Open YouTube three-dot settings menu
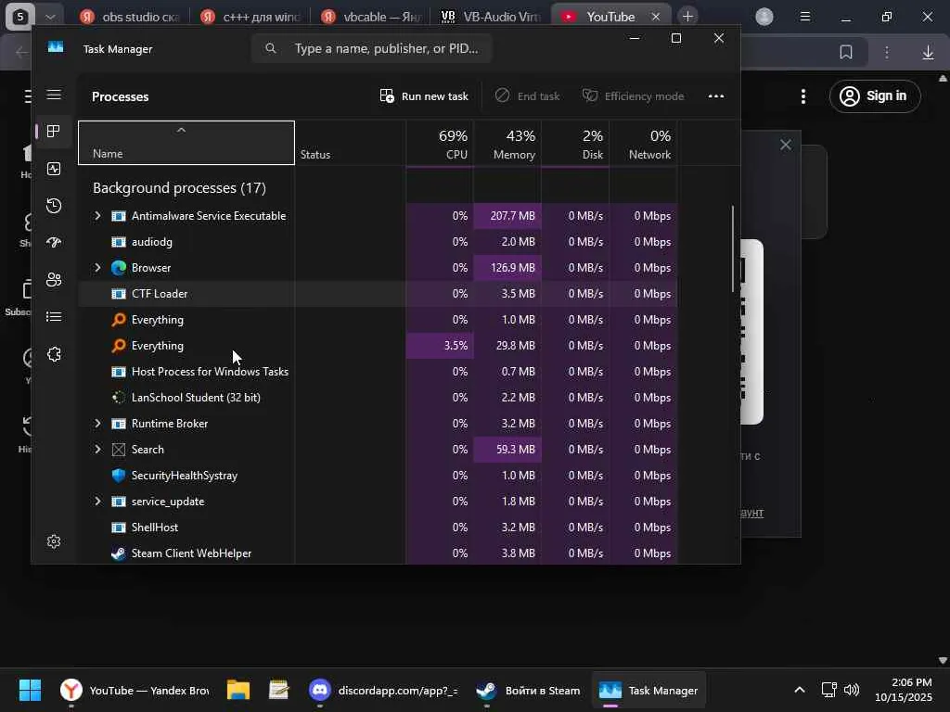The height and width of the screenshot is (712, 950). pyautogui.click(x=803, y=96)
